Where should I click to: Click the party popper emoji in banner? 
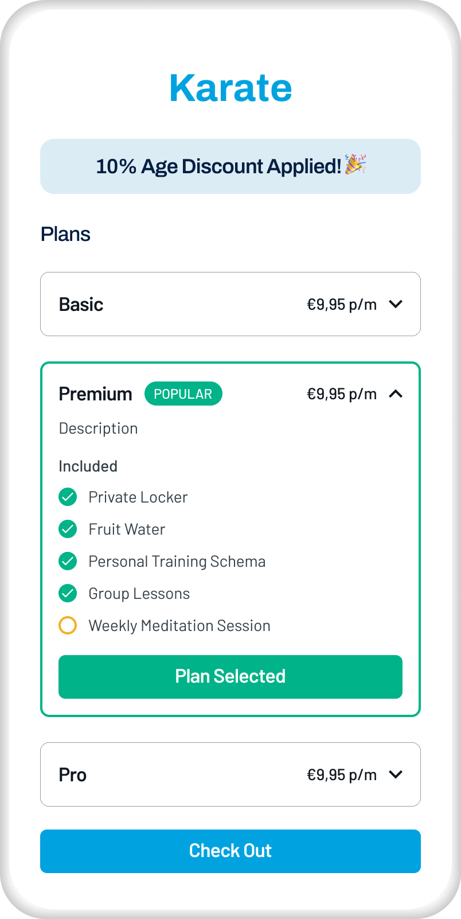[355, 165]
